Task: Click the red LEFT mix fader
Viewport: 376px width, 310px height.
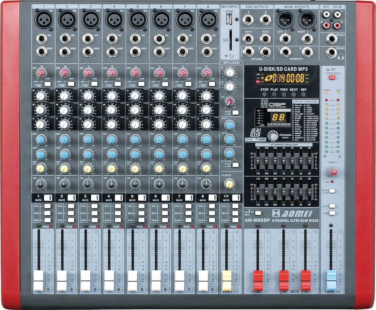Action: pos(284,280)
